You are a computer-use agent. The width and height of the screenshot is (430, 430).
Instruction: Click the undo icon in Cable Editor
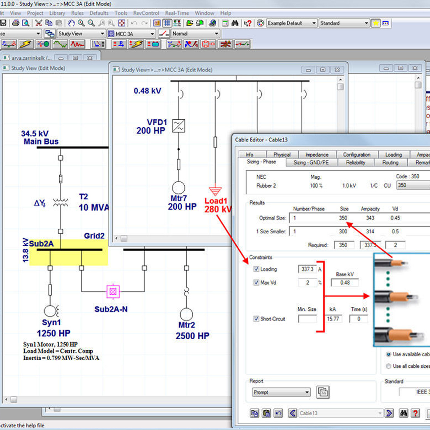click(x=278, y=413)
